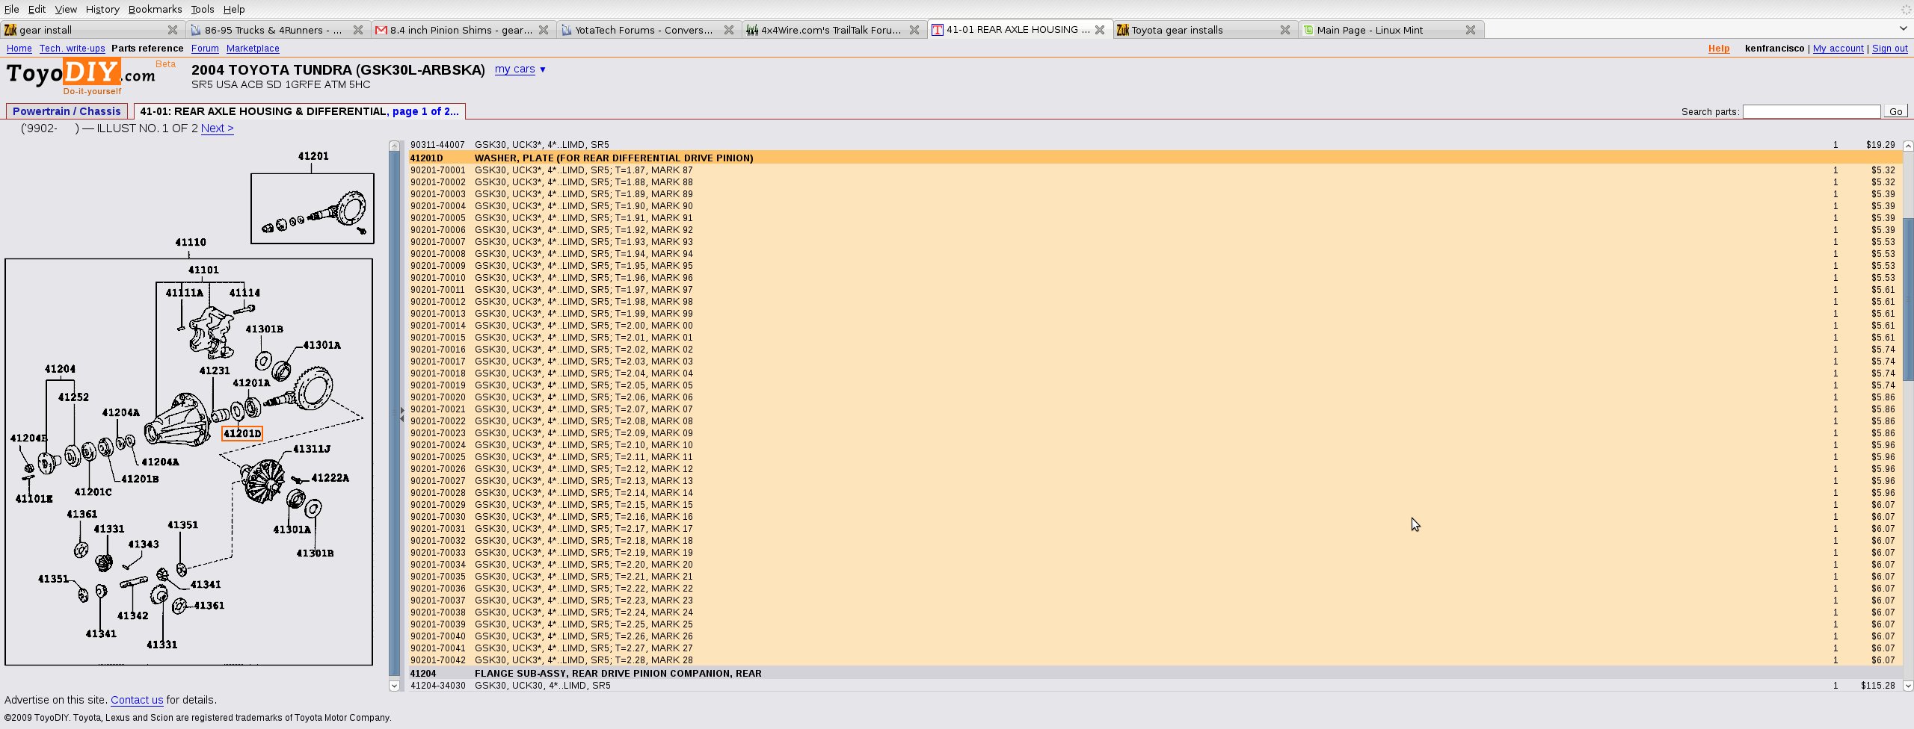Select diagram callout 41114
Image resolution: width=1914 pixels, height=729 pixels.
[x=244, y=293]
